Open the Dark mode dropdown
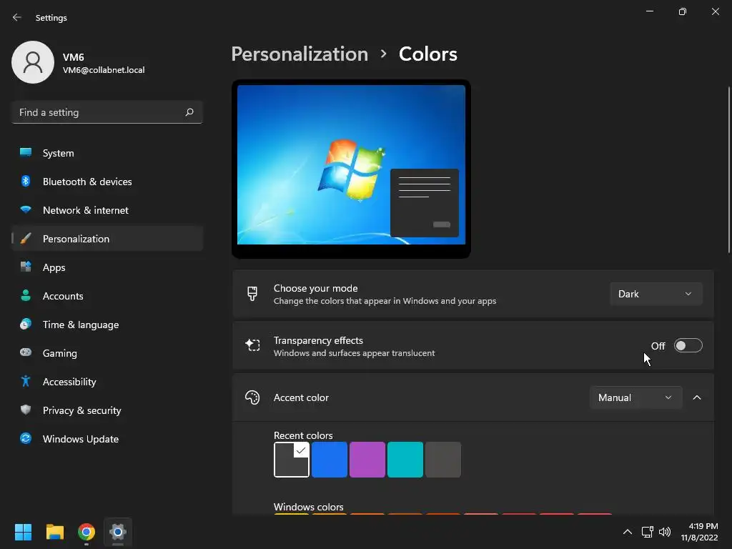Image resolution: width=732 pixels, height=549 pixels. (x=656, y=294)
